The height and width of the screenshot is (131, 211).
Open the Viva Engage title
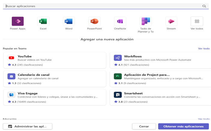[28, 93]
